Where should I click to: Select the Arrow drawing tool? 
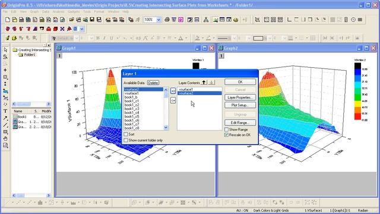tap(5, 118)
